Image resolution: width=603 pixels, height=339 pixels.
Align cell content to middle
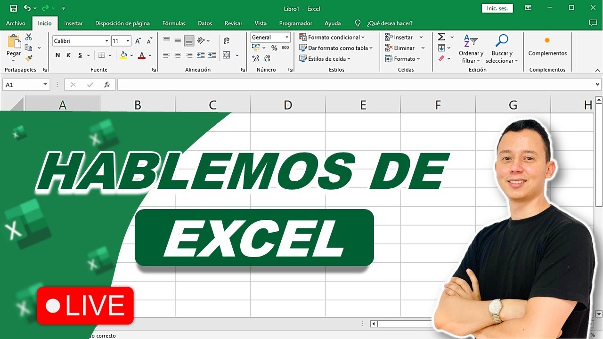coord(178,40)
